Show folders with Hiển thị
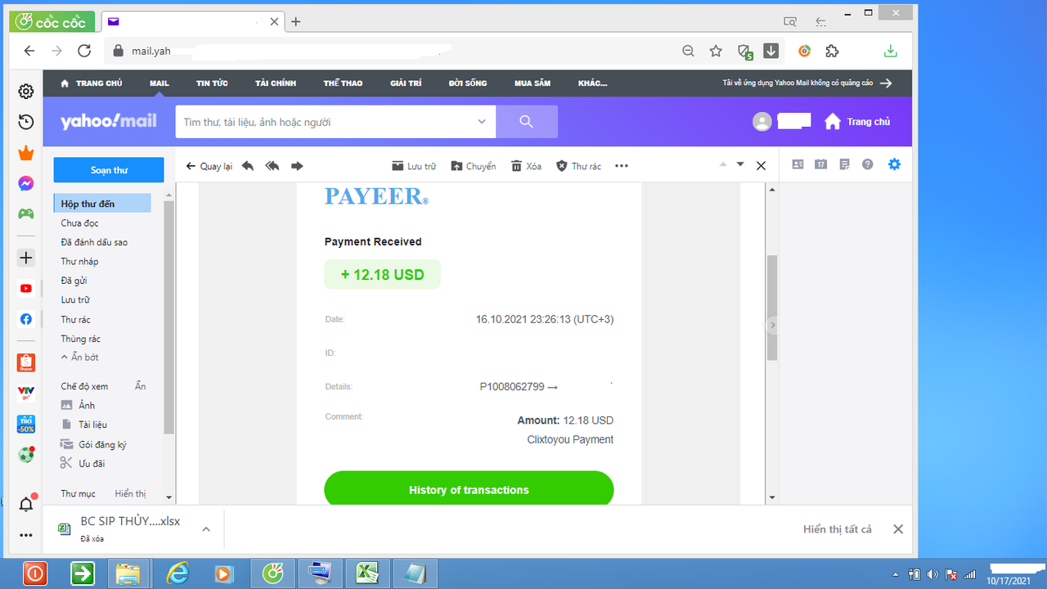1047x589 pixels. point(130,494)
